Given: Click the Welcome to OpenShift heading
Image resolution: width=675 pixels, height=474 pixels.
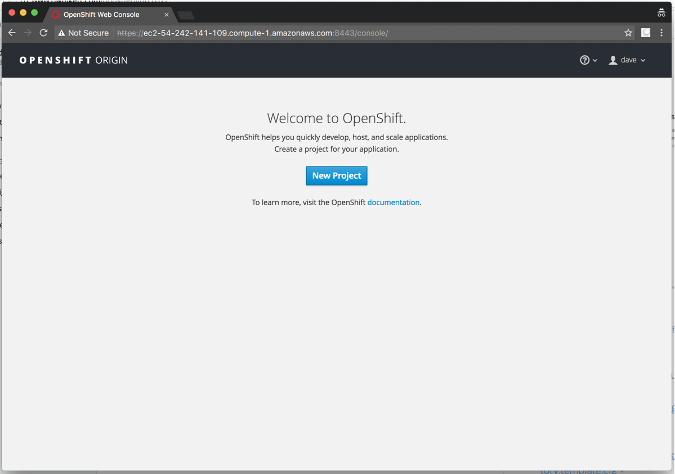Looking at the screenshot, I should point(337,118).
